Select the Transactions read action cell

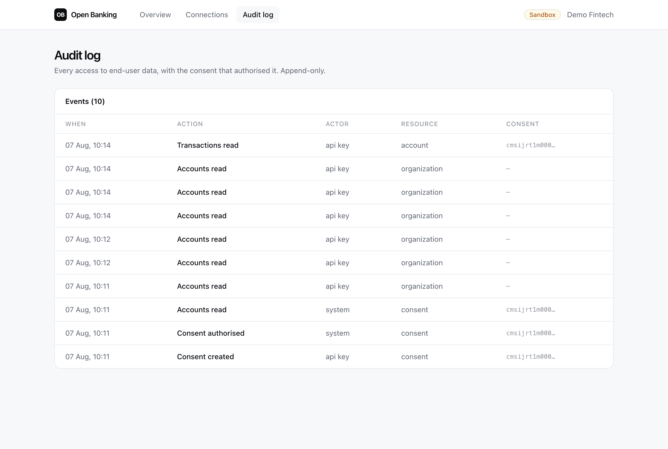pyautogui.click(x=208, y=145)
